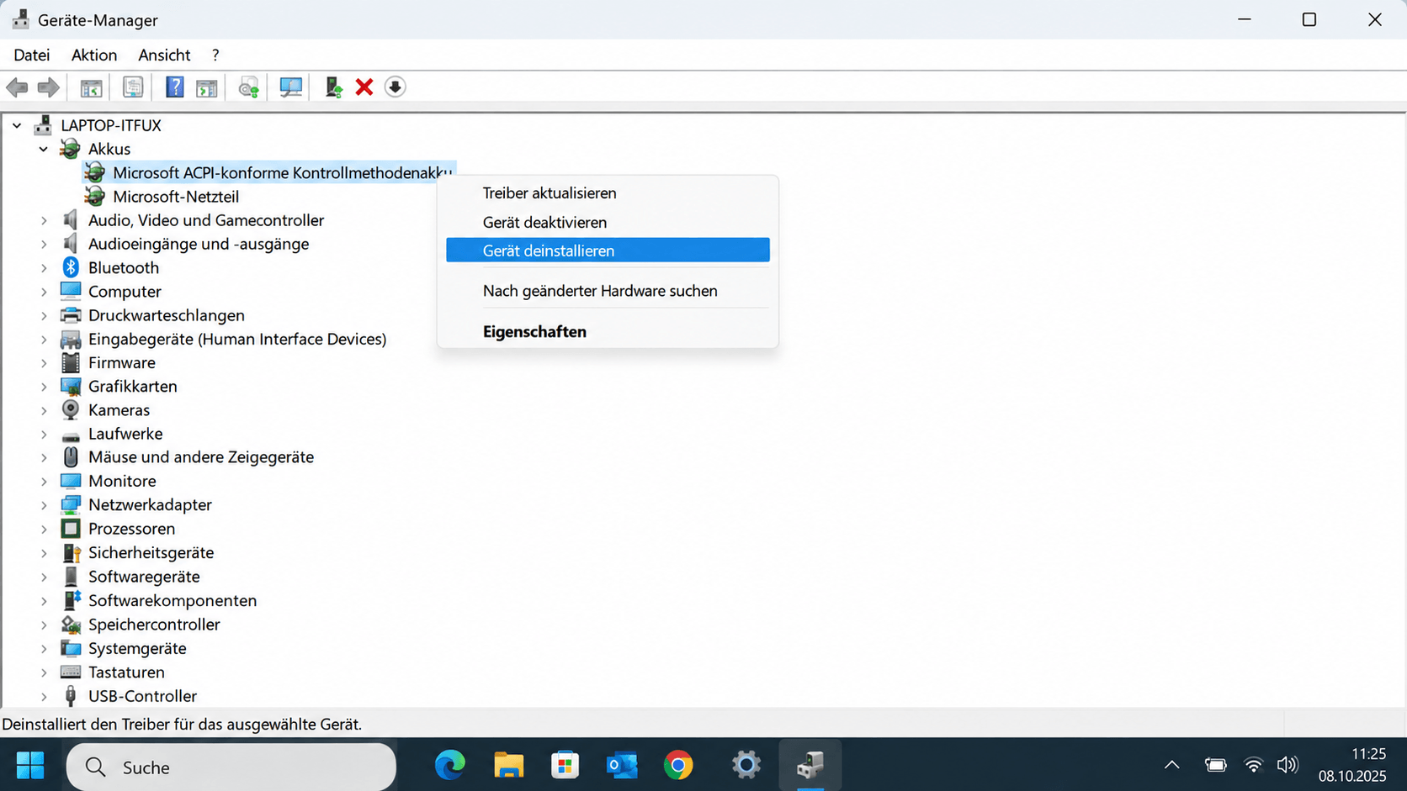Open Google Chrome from the taskbar
Image resolution: width=1407 pixels, height=791 pixels.
[678, 766]
